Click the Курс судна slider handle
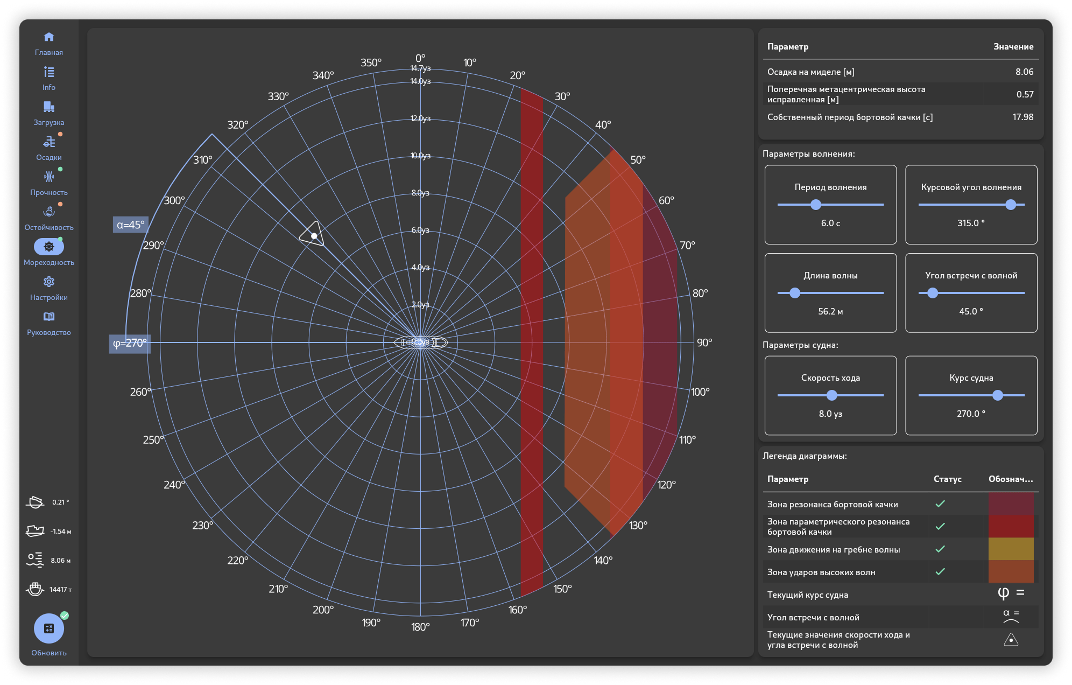The height and width of the screenshot is (685, 1072). tap(998, 395)
